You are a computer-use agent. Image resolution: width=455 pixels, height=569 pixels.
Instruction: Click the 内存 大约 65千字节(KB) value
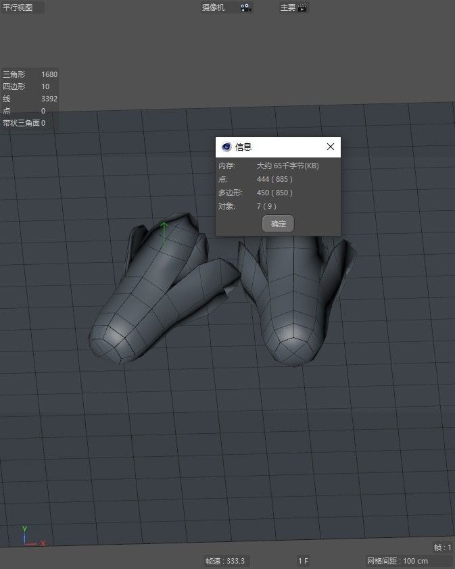287,166
